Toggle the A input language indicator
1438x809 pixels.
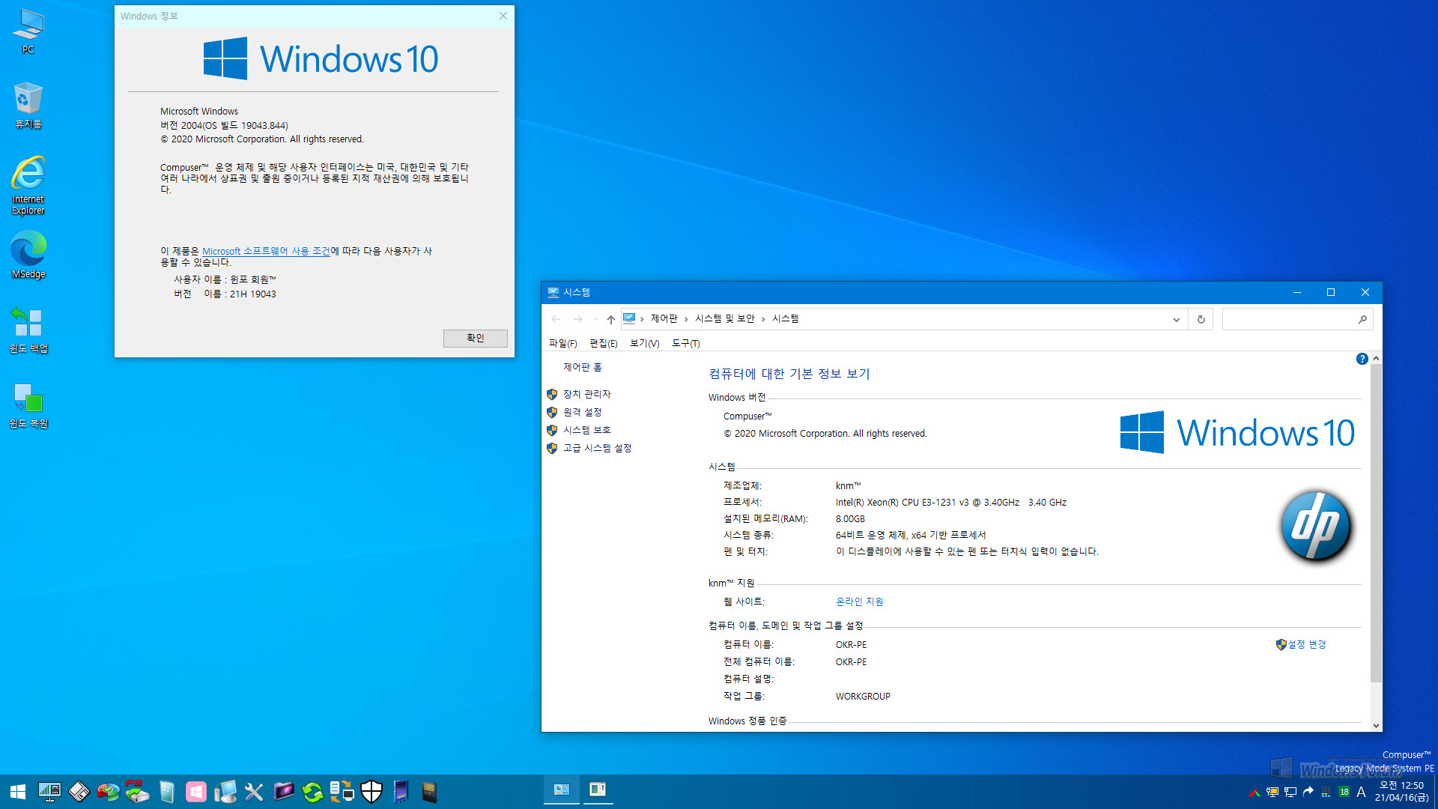[x=1362, y=793]
